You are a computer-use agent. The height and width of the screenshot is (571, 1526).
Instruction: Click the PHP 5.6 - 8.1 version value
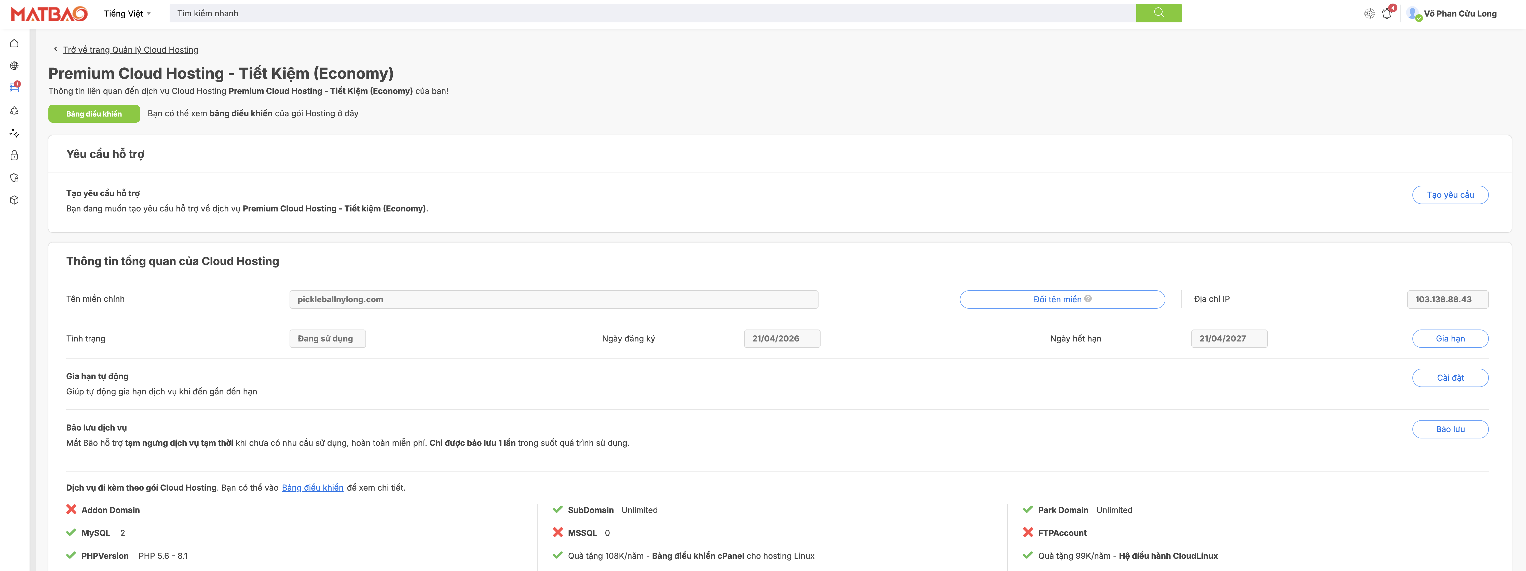point(163,556)
